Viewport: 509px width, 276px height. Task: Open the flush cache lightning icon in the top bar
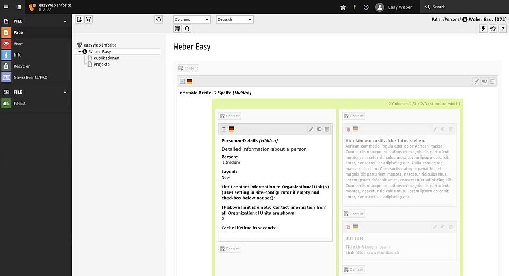355,7
